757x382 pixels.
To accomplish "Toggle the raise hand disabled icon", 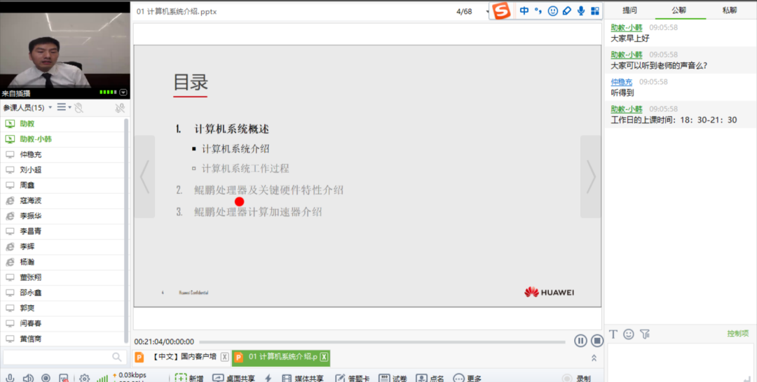I will [79, 108].
